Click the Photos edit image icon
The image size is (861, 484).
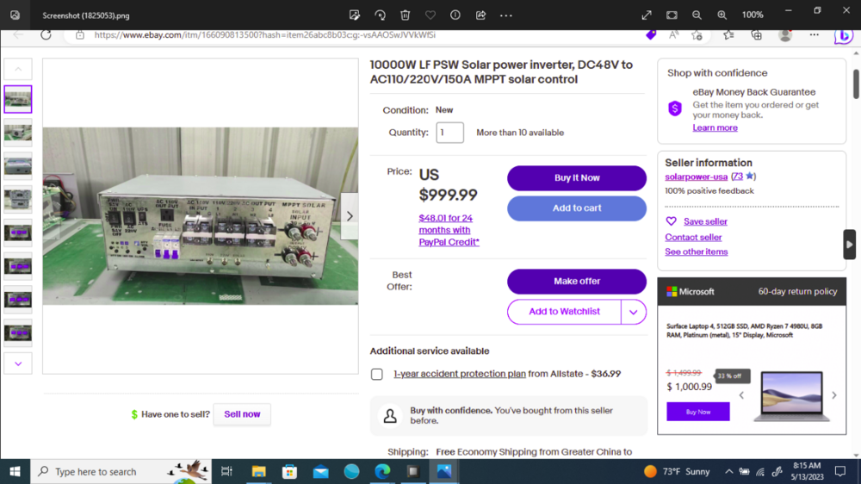[355, 16]
